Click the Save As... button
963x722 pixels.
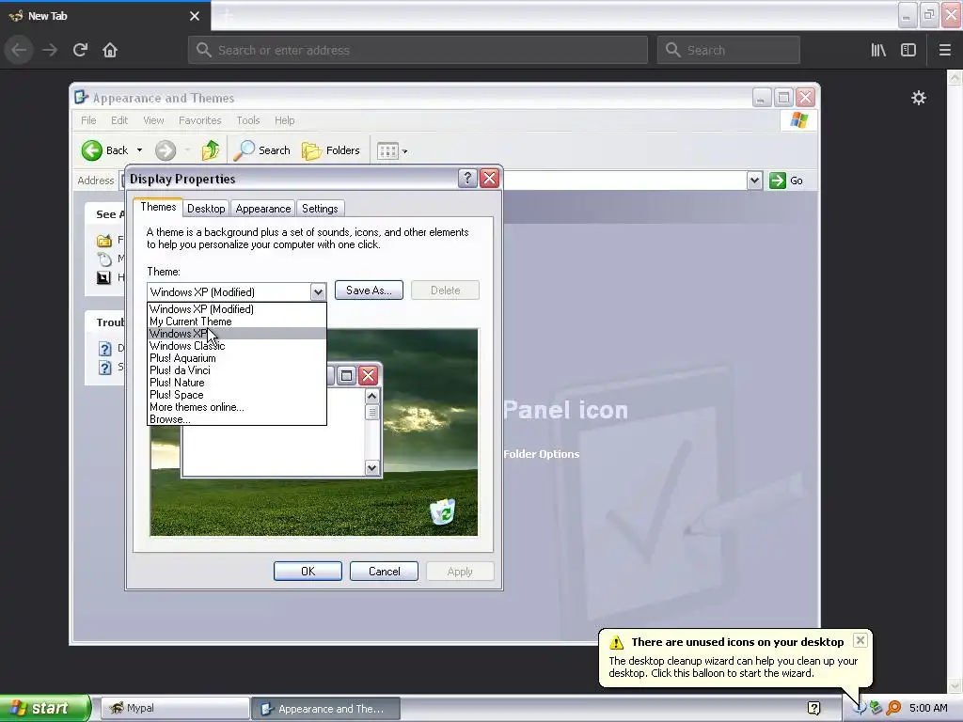coord(369,290)
